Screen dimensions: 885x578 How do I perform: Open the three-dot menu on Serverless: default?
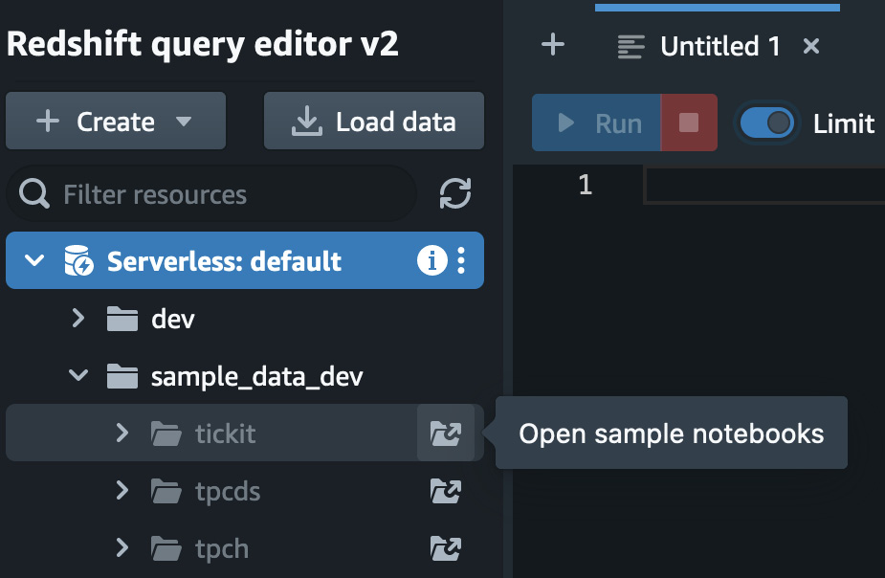tap(461, 261)
